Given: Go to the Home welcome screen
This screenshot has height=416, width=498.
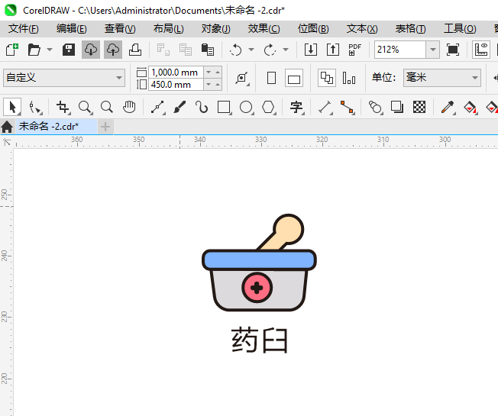Looking at the screenshot, I should pyautogui.click(x=7, y=127).
